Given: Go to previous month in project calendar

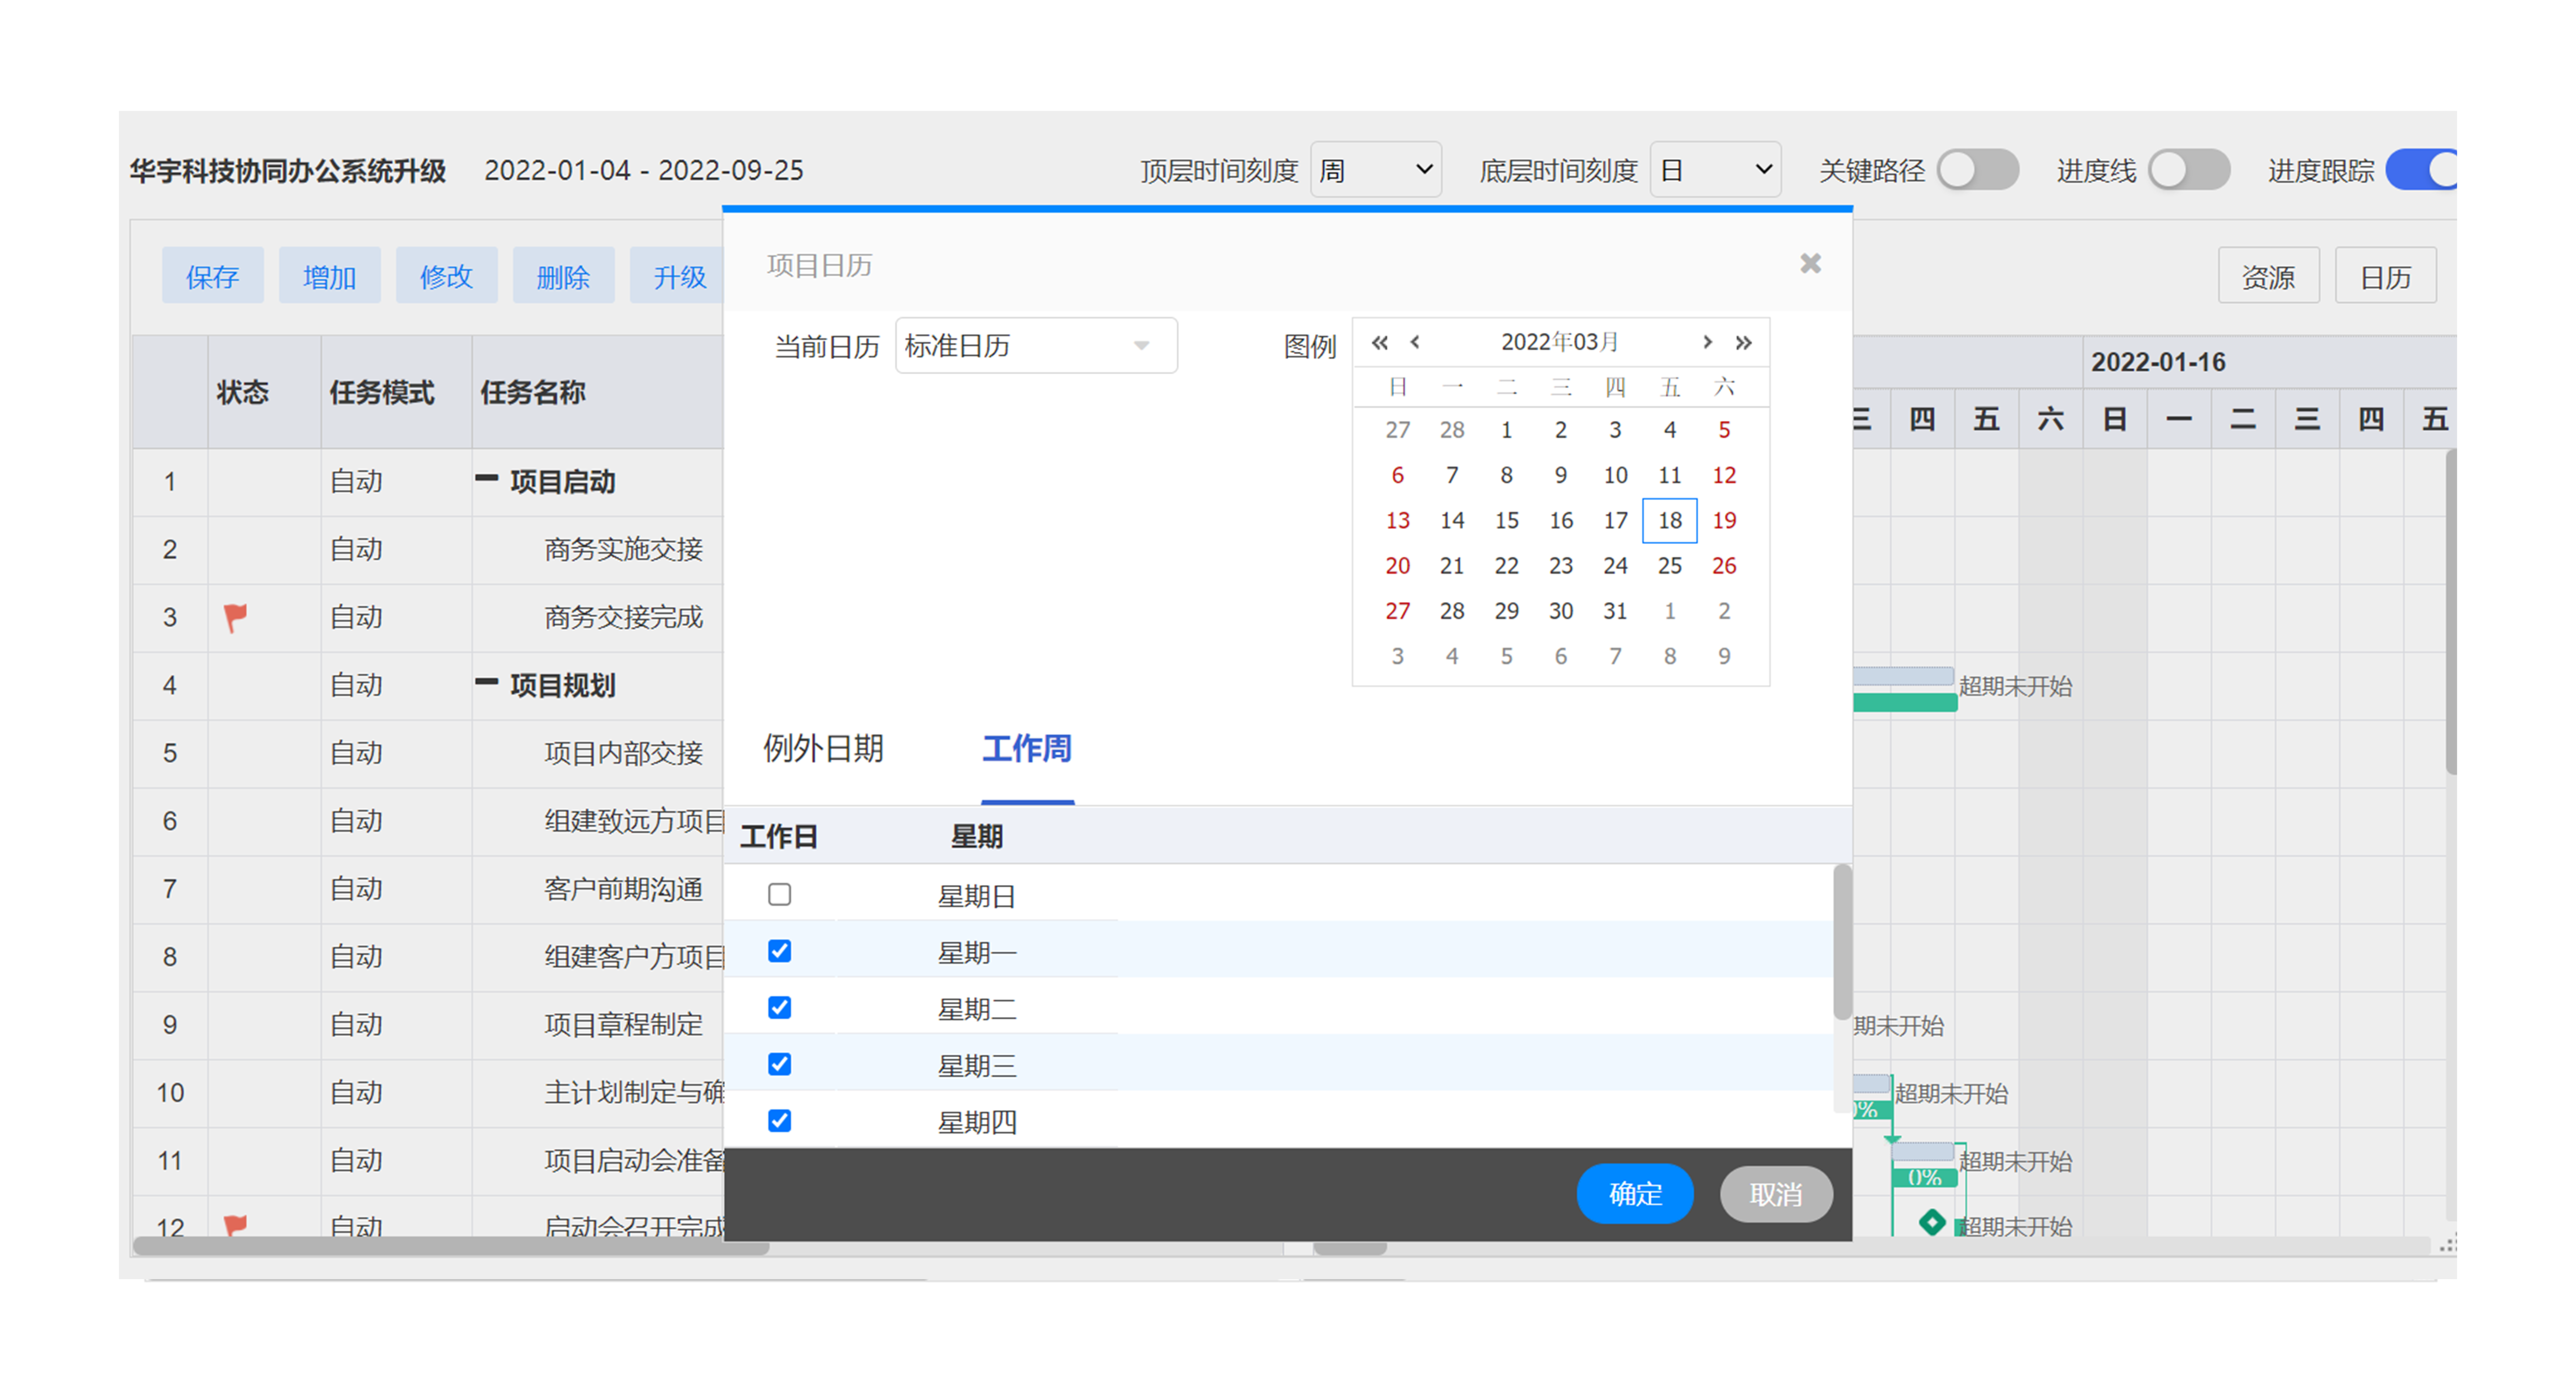Looking at the screenshot, I should tap(1416, 342).
